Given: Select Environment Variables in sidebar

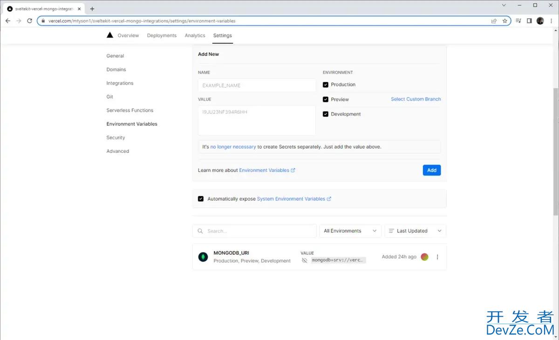Looking at the screenshot, I should point(132,124).
